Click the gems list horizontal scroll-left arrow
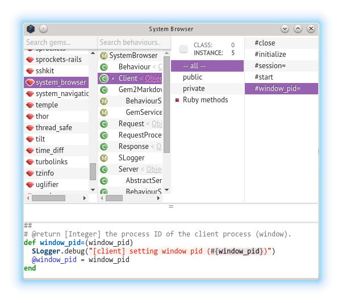Viewport: 342px width, 303px height. click(28, 198)
